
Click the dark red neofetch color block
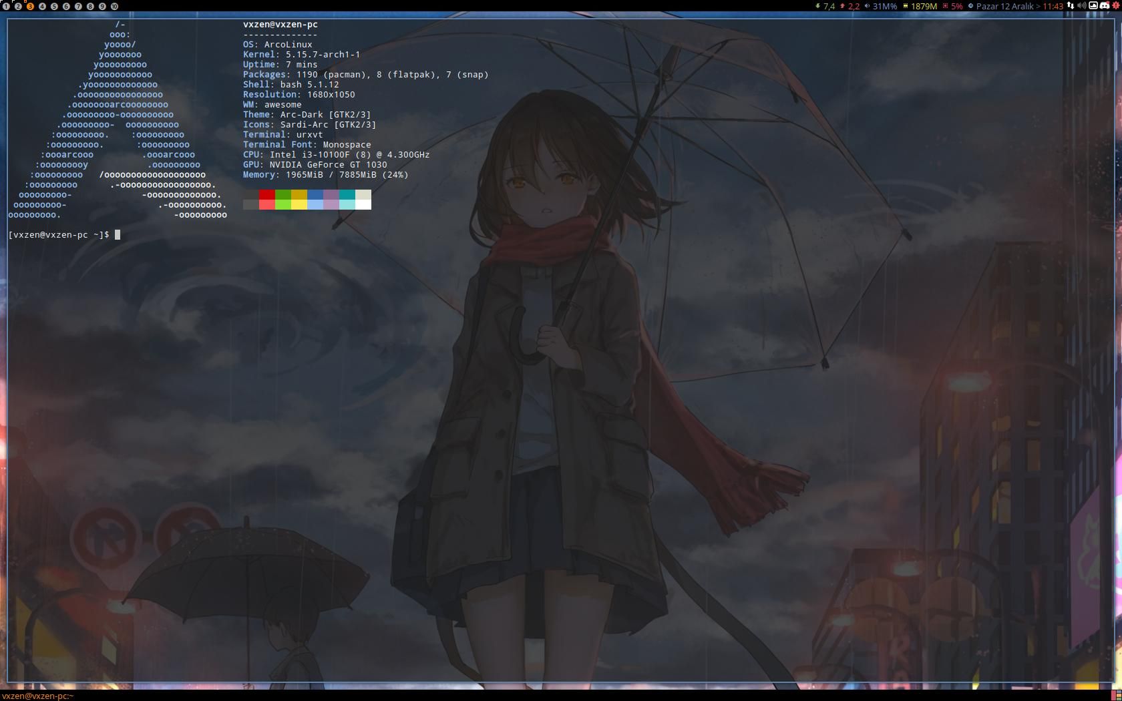267,194
